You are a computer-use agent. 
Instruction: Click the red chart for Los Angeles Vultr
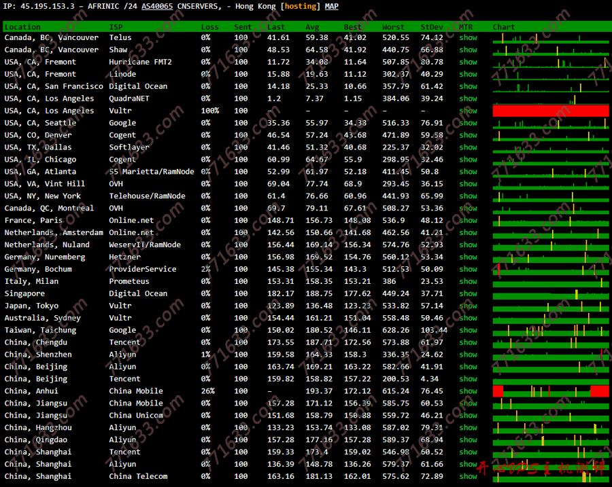pyautogui.click(x=551, y=111)
